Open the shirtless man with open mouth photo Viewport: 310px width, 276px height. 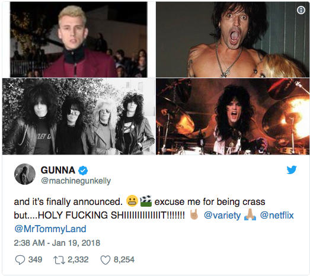(232, 40)
